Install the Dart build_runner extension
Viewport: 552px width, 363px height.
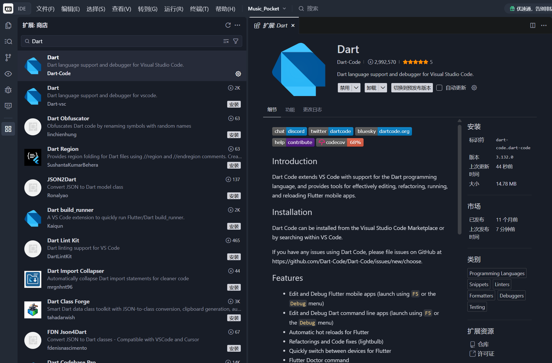(234, 226)
